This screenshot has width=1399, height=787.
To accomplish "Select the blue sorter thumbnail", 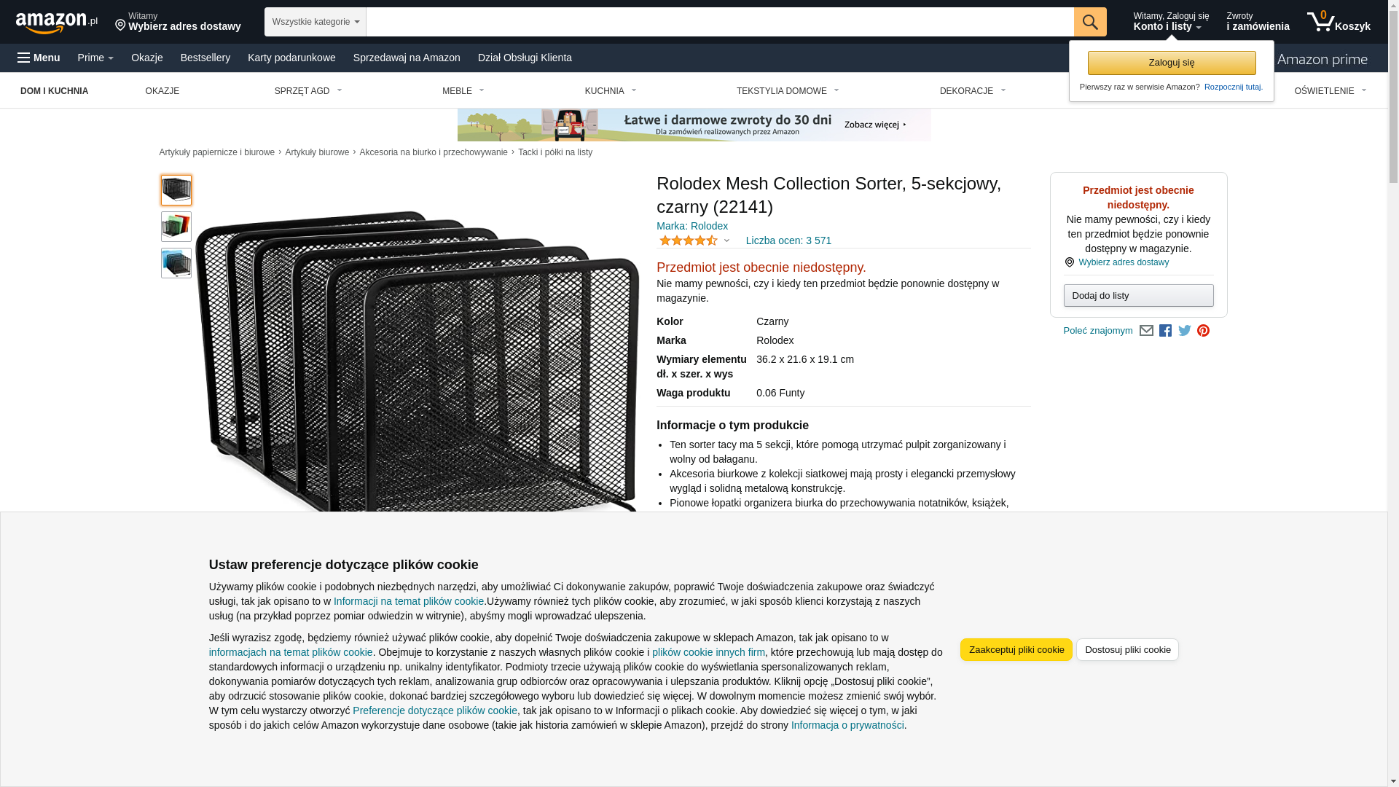I will point(176,263).
